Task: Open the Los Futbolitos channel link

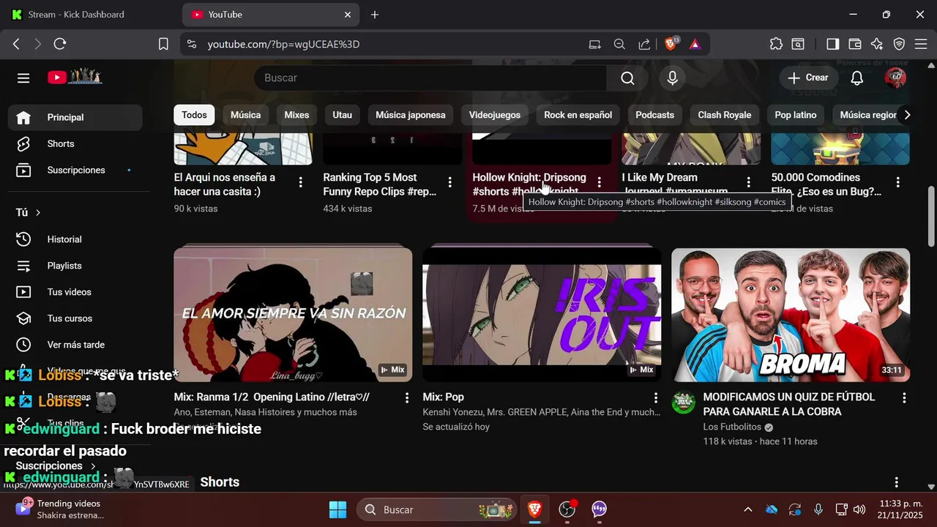Action: [x=732, y=427]
